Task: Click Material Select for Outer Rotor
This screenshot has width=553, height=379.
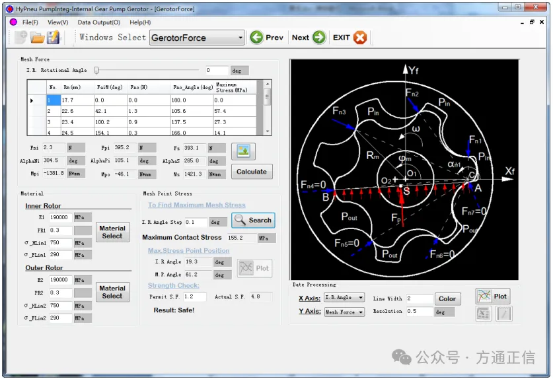Action: (x=112, y=292)
